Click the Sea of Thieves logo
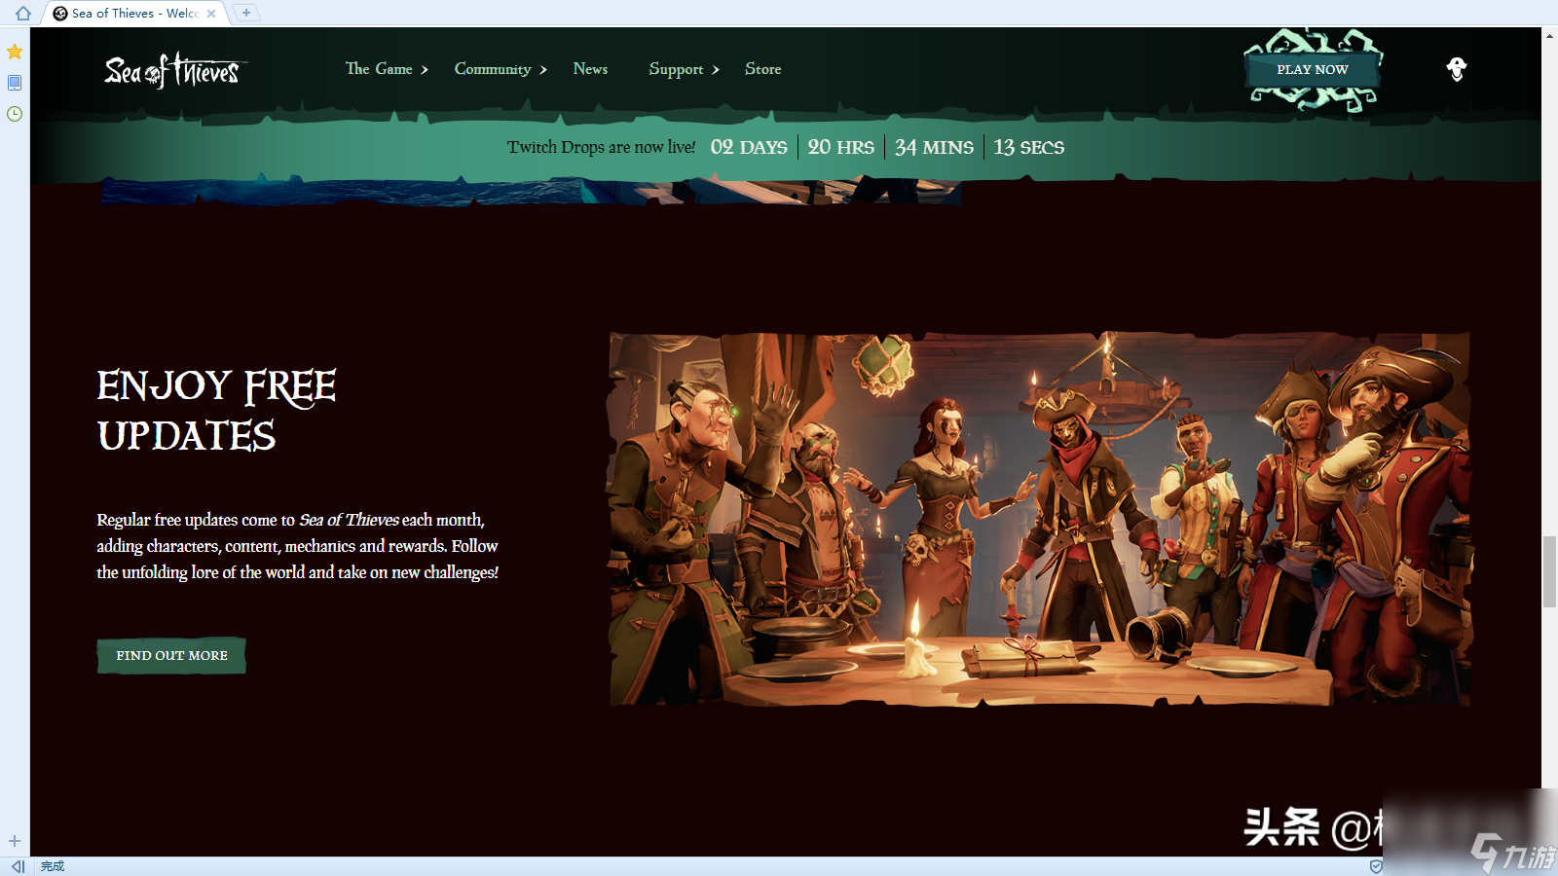Image resolution: width=1558 pixels, height=876 pixels. (174, 71)
